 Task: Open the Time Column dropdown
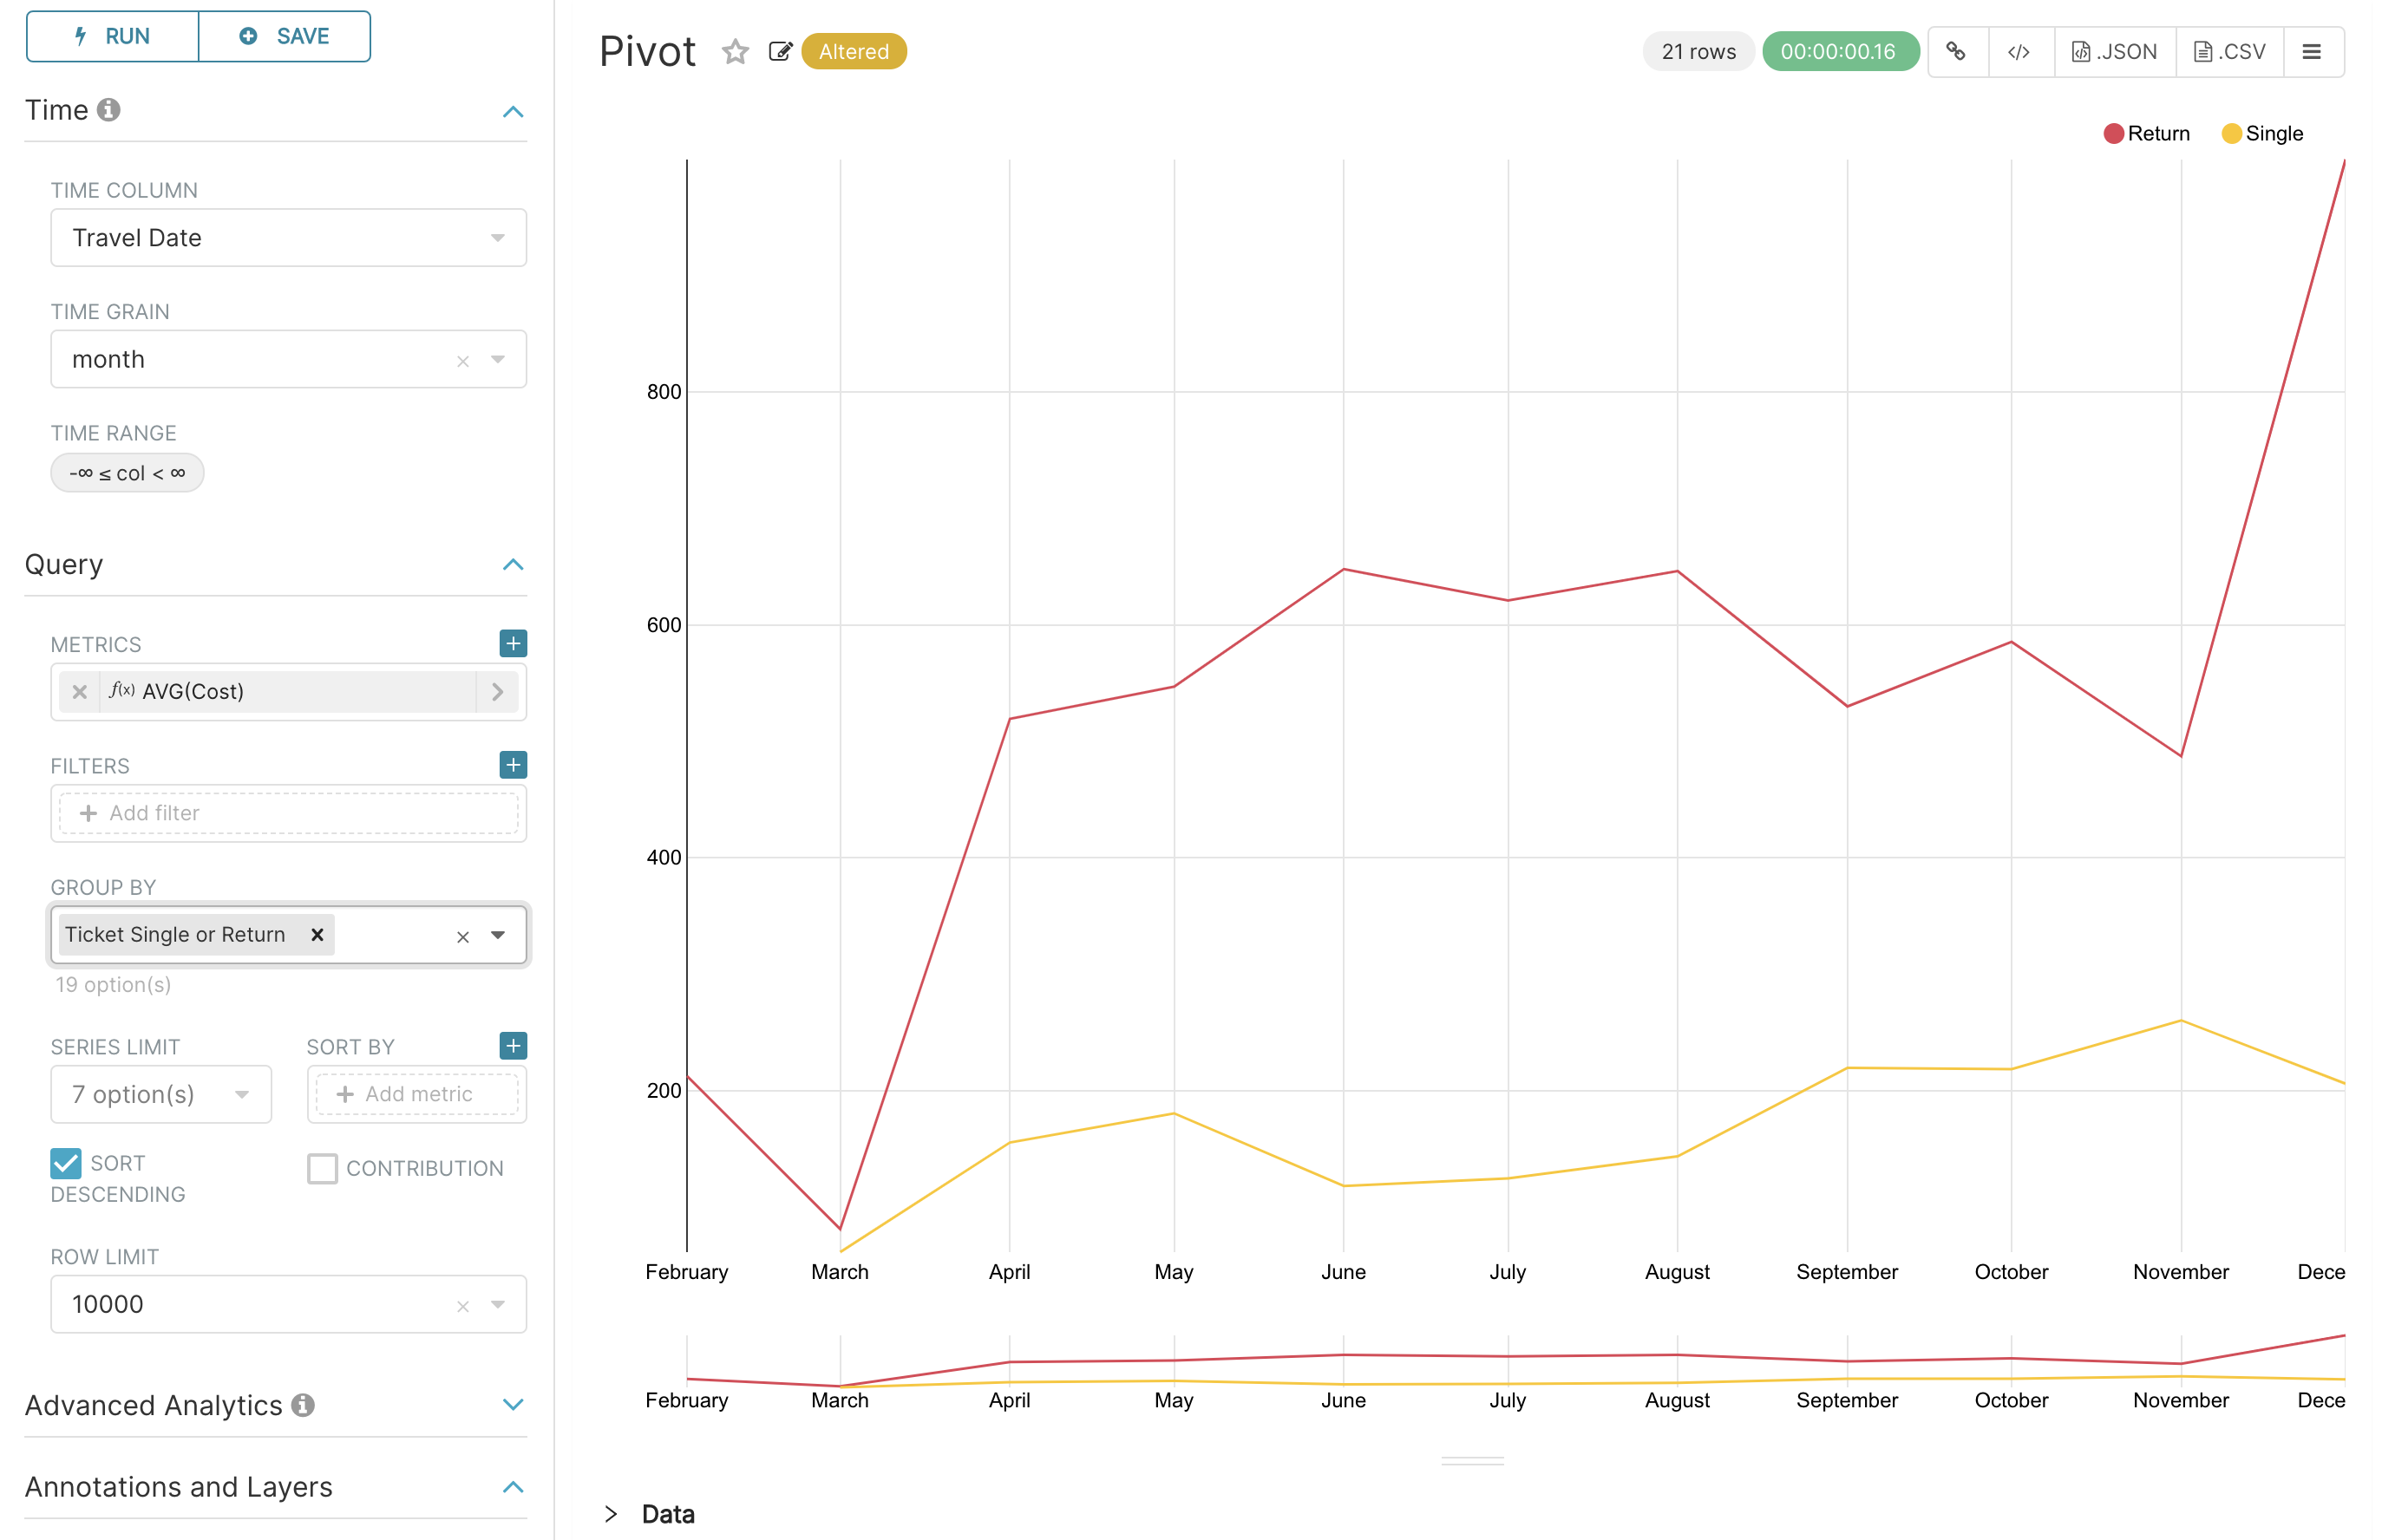coord(288,237)
